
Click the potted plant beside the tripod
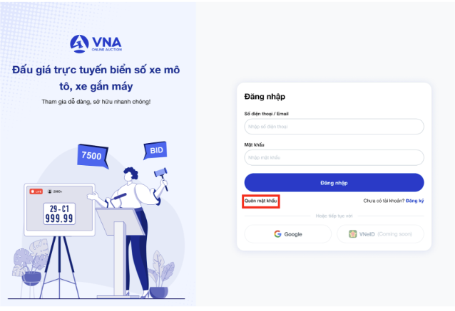pyautogui.click(x=31, y=262)
